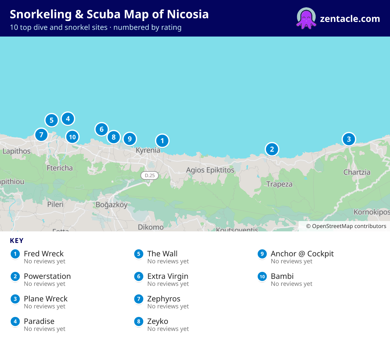
Task: Select the Bambi site name
Action: (282, 276)
